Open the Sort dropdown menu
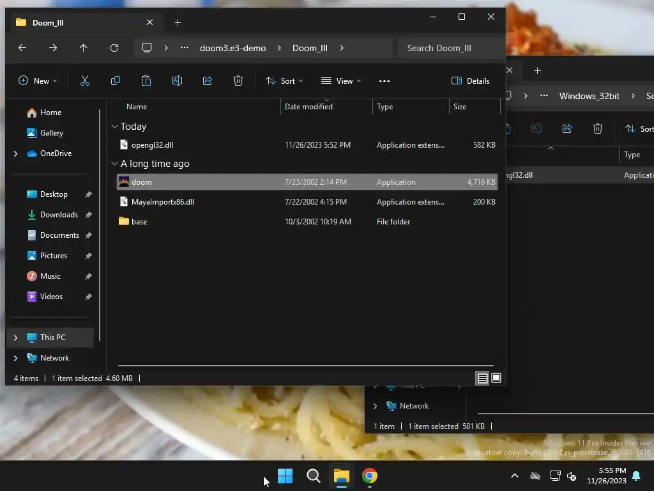This screenshot has height=491, width=654. click(x=284, y=81)
